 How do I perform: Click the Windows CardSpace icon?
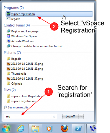pos(9,36)
